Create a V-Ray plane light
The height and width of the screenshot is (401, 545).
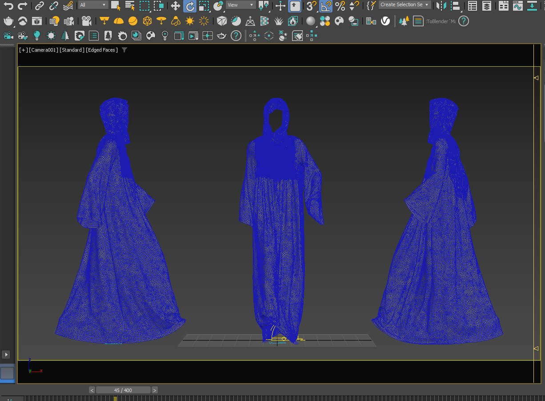tap(104, 21)
